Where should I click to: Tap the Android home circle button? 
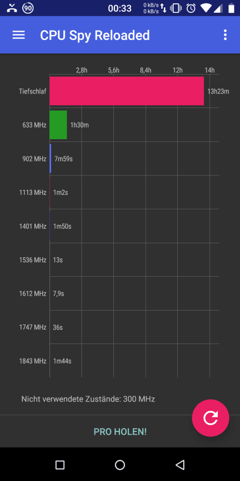tap(120, 465)
